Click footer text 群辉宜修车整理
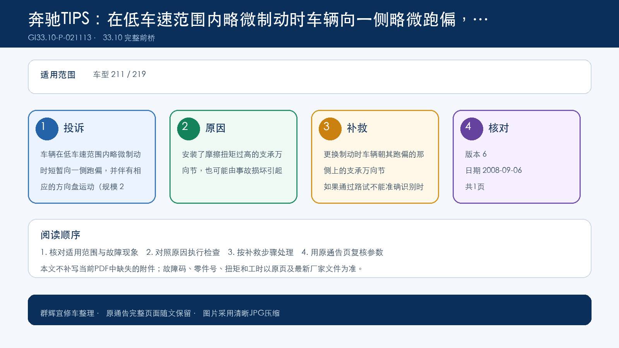 [67, 313]
